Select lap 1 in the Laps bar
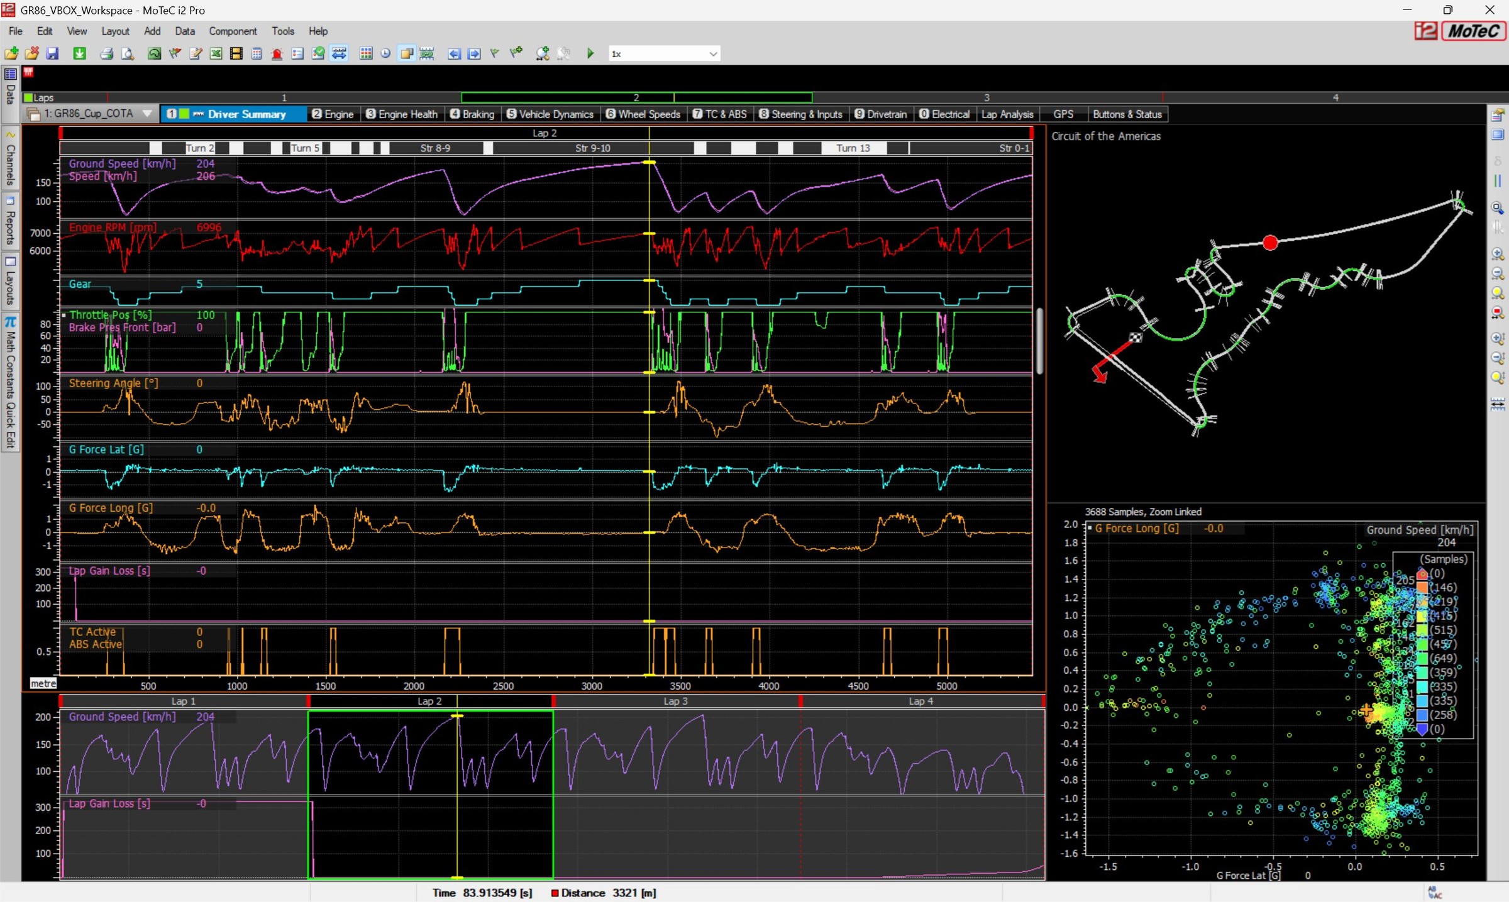 [284, 97]
